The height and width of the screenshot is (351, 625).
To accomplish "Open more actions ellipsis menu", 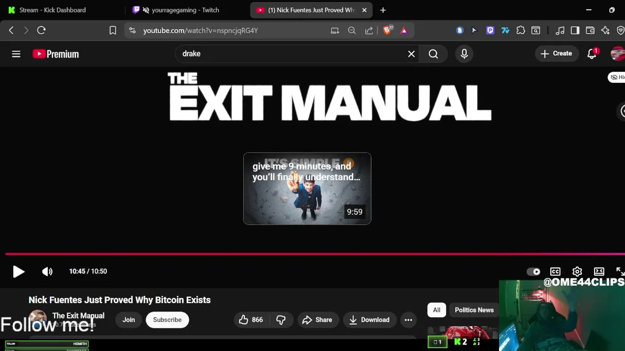I will point(408,320).
